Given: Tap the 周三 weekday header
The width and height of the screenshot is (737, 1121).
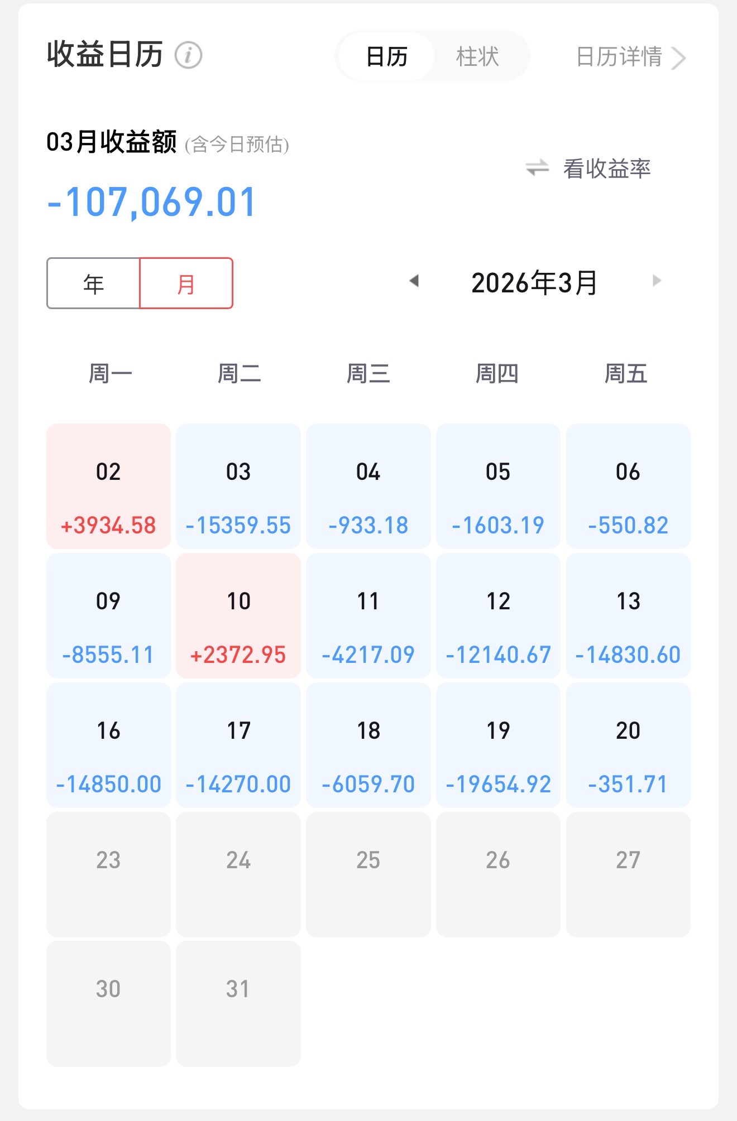Looking at the screenshot, I should (368, 373).
